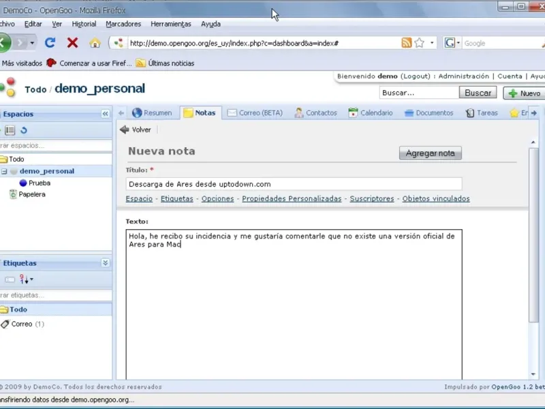Bookmark this page with the star icon
The width and height of the screenshot is (545, 409).
(420, 43)
